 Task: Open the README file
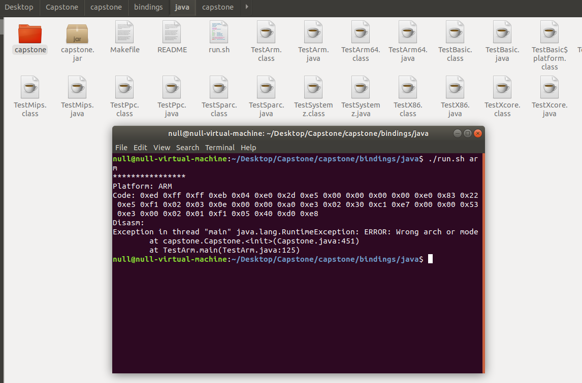coord(172,33)
